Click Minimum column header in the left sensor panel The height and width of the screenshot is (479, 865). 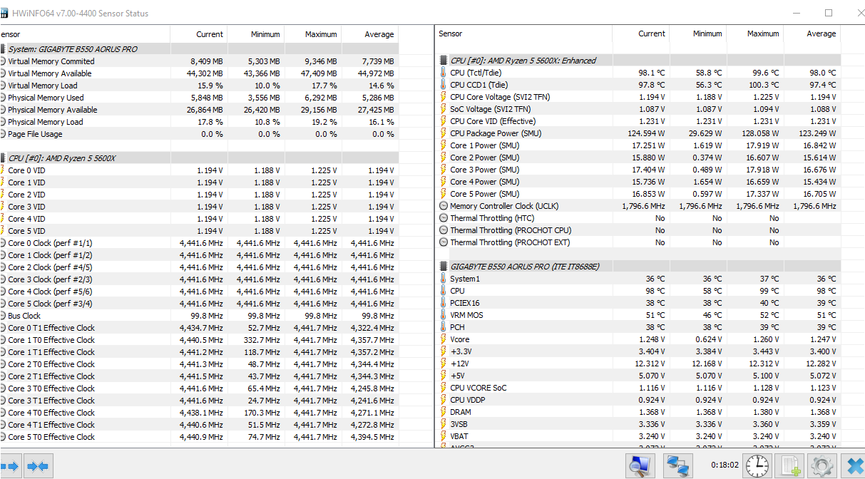coord(256,34)
